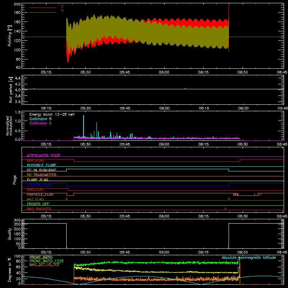This screenshot has width=288, height=288.
Task: Click the olive Y legend label
Action: pyautogui.click(x=62, y=11)
